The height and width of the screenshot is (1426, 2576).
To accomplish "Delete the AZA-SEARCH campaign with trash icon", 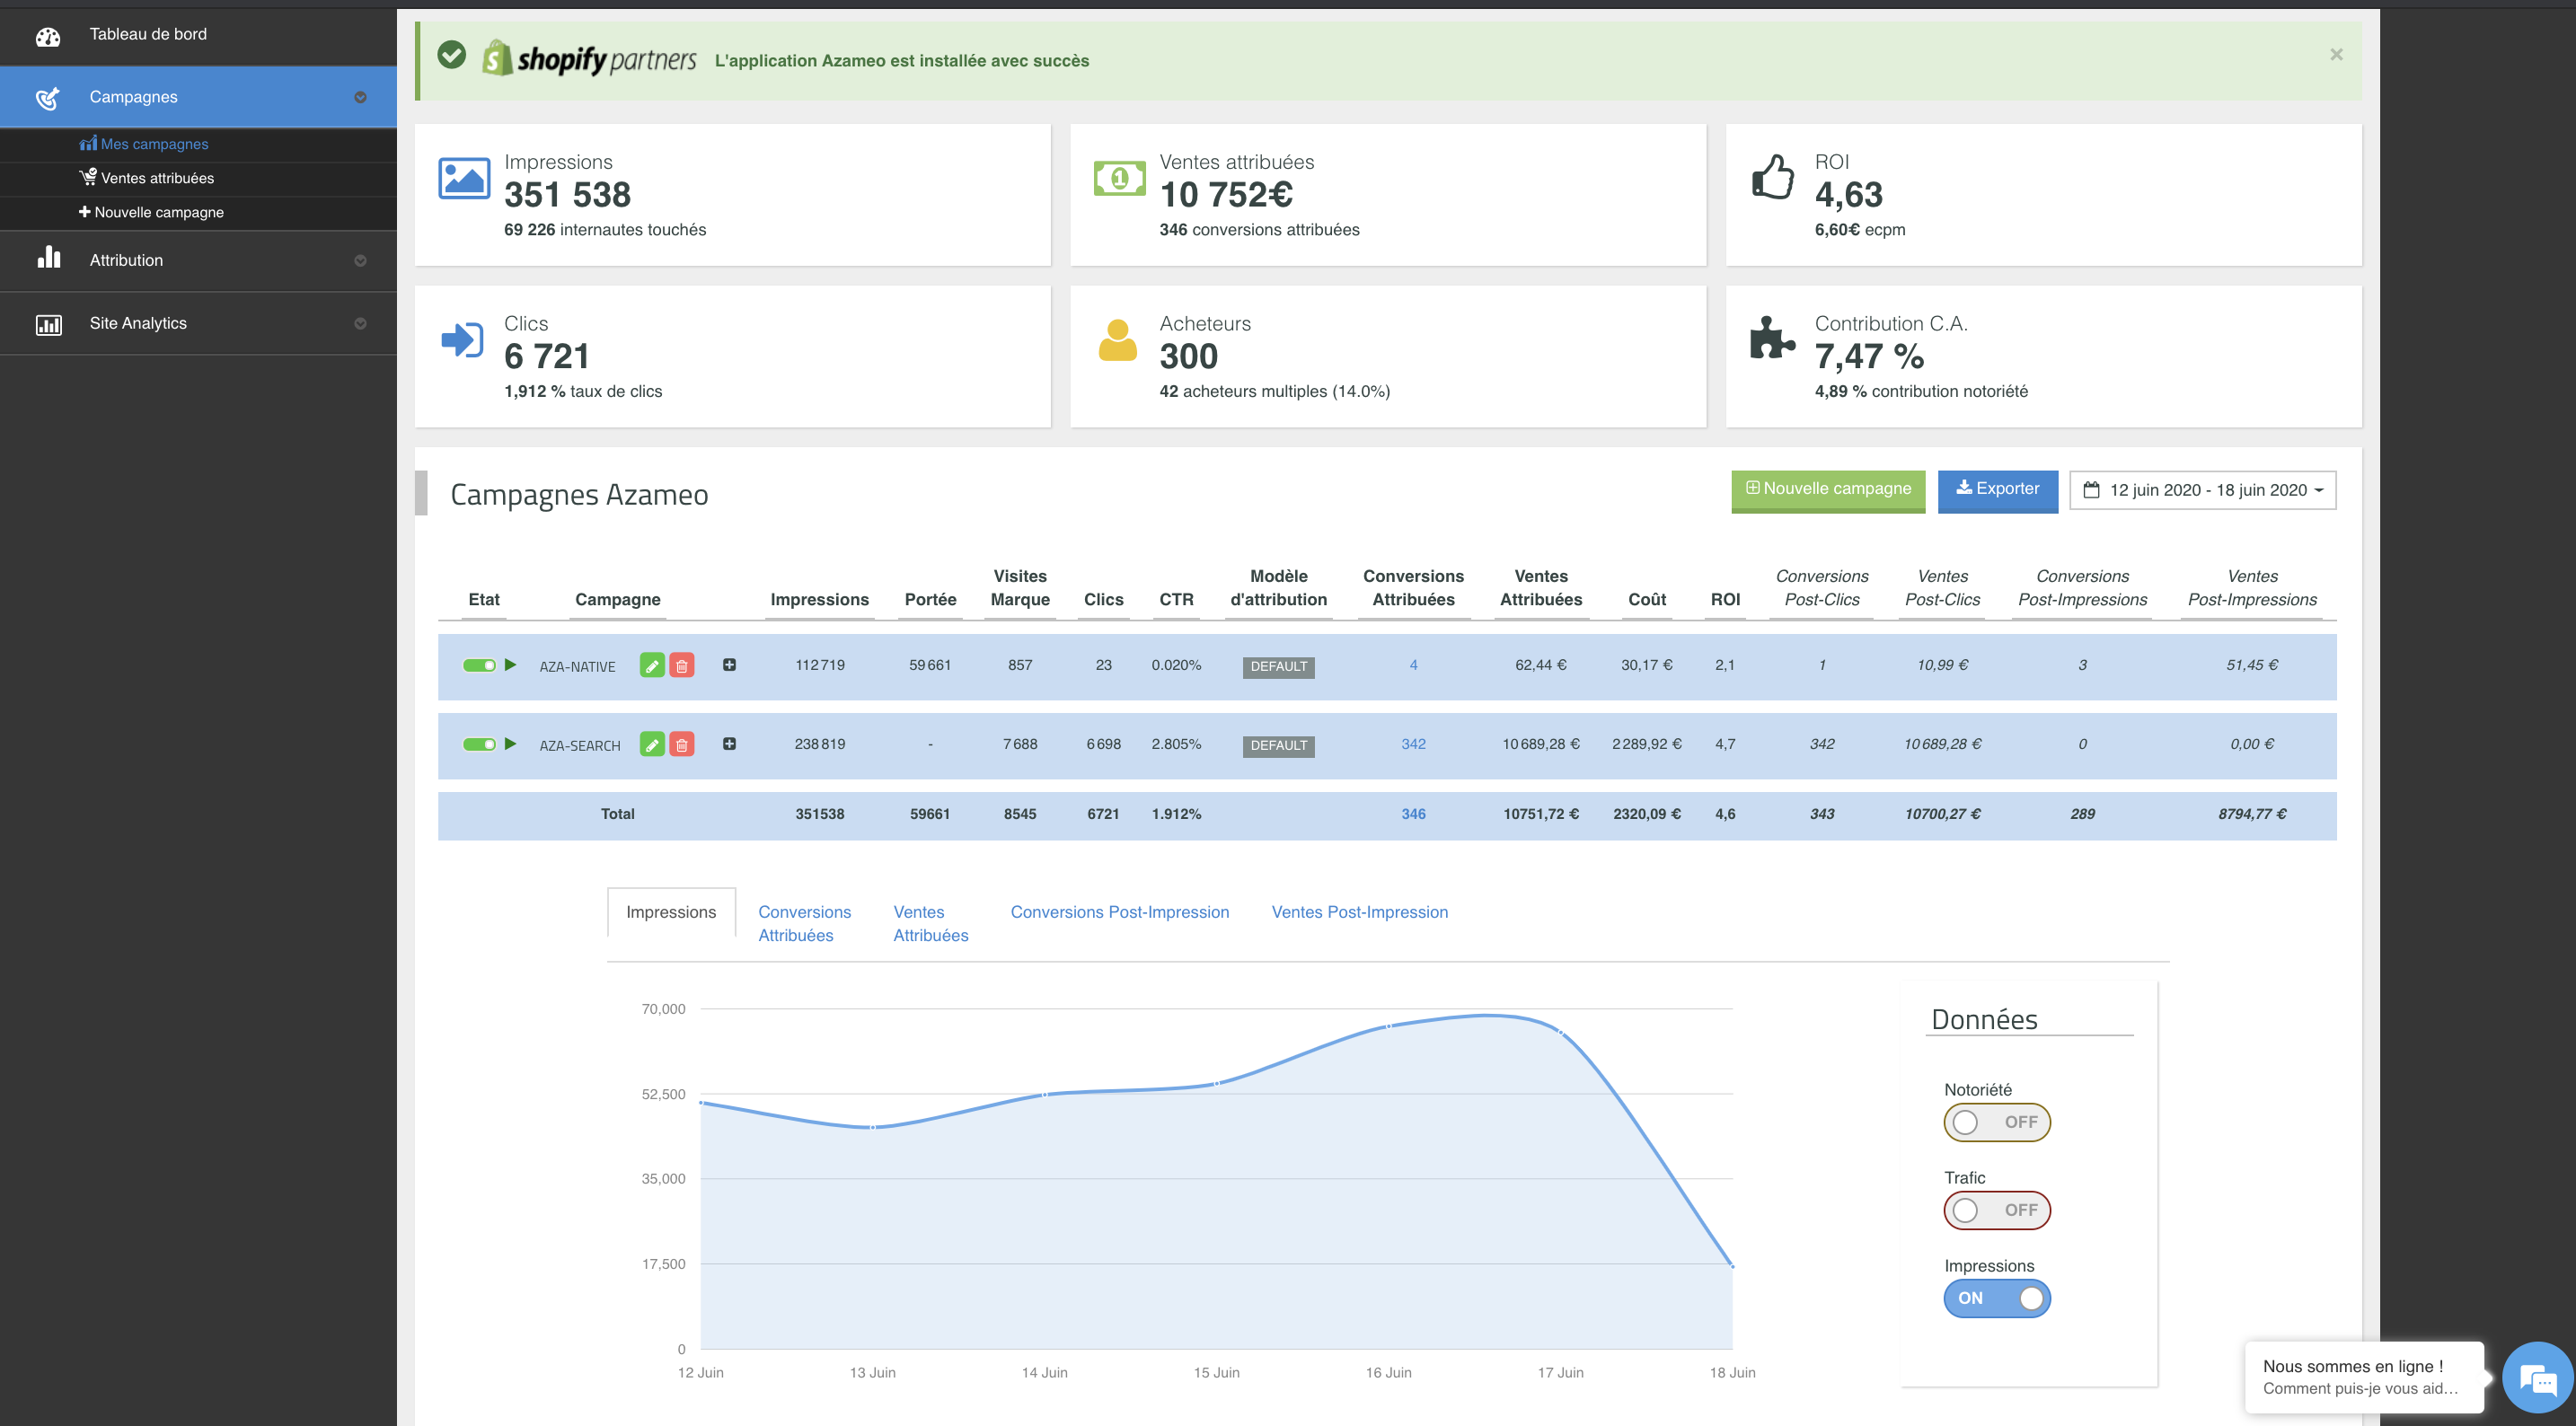I will click(682, 744).
